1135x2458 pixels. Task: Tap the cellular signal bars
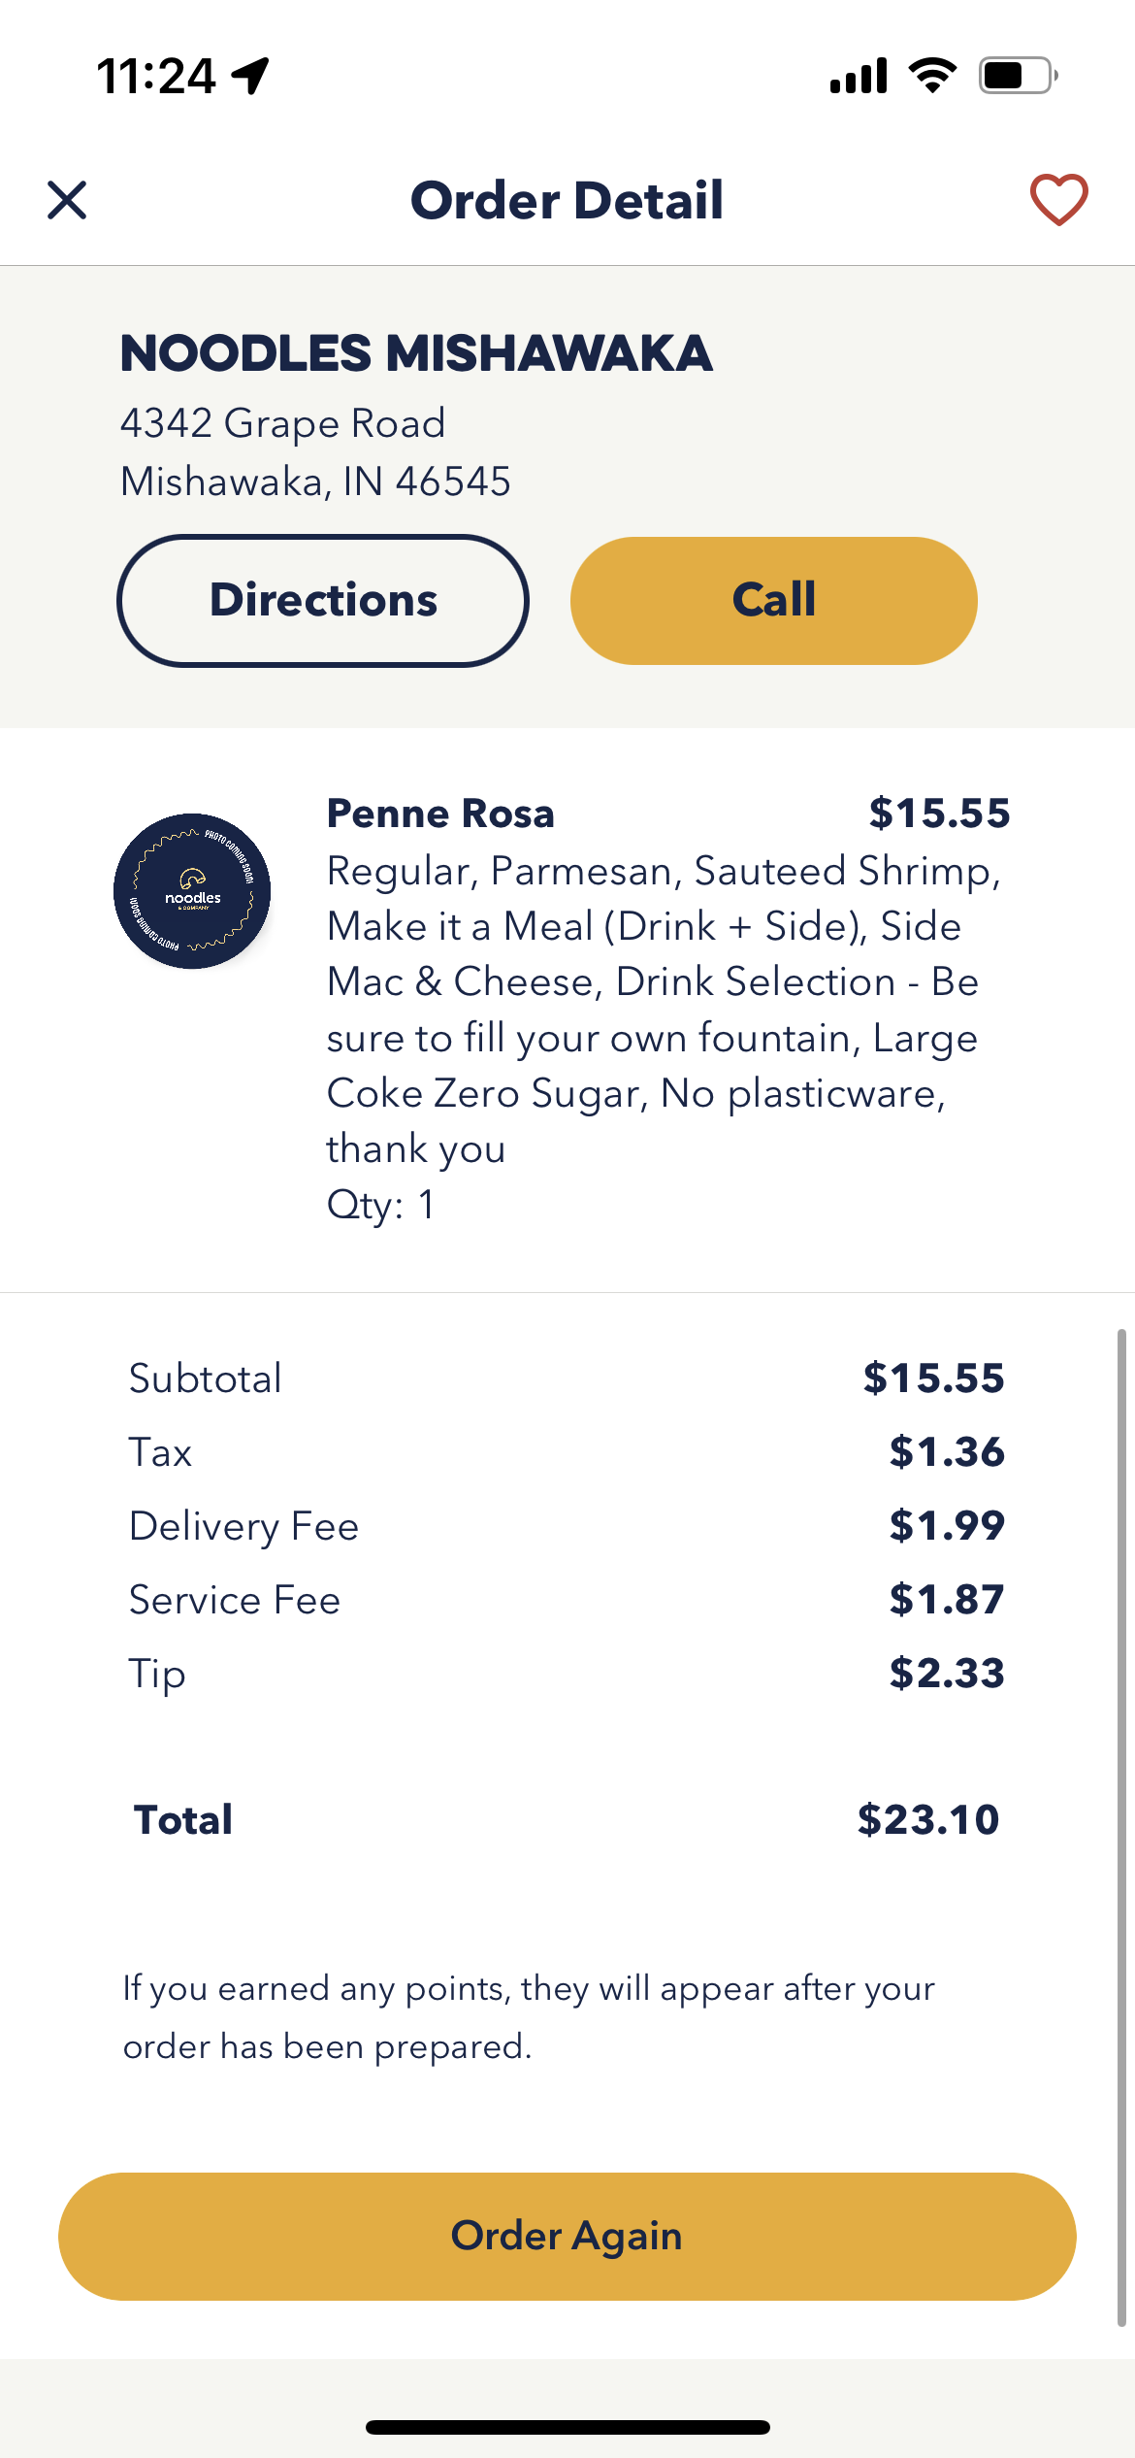coord(859,76)
